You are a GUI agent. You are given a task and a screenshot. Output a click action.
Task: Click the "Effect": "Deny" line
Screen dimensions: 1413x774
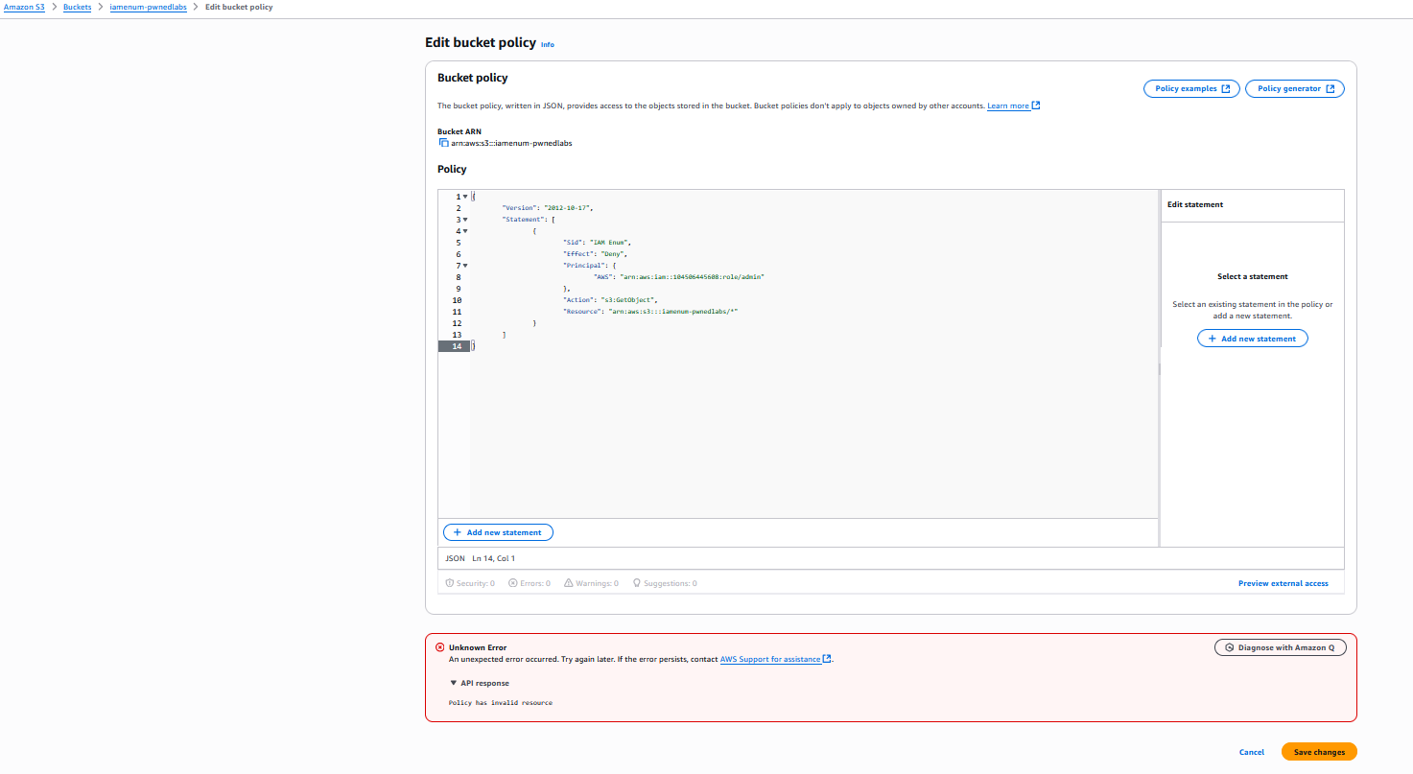click(x=594, y=254)
